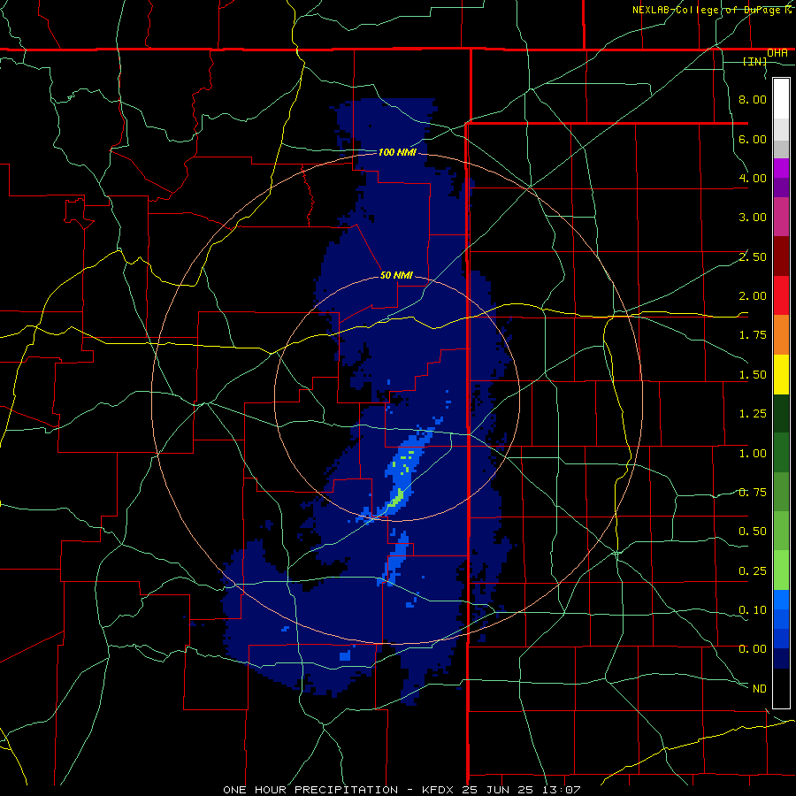Pick the bright magenta legend swatch above 4.00
Image resolution: width=796 pixels, height=796 pixels.
(781, 168)
